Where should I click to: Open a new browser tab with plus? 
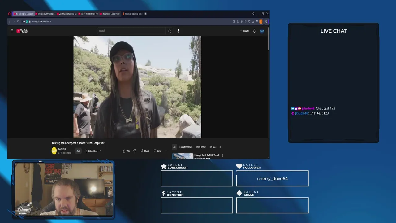click(145, 14)
